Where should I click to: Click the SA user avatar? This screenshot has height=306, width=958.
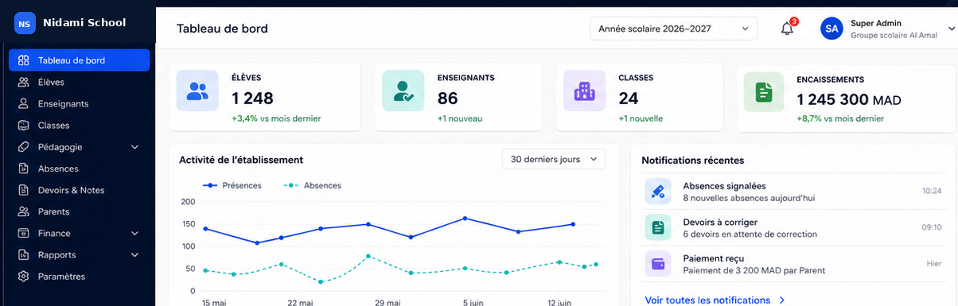coord(831,29)
